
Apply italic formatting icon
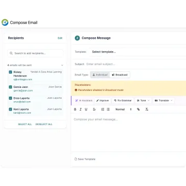coord(81,110)
